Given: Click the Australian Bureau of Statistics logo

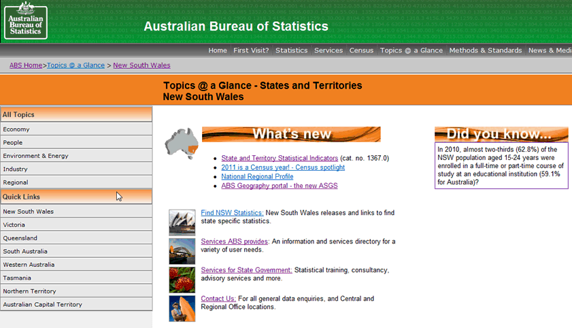Looking at the screenshot, I should (26, 20).
